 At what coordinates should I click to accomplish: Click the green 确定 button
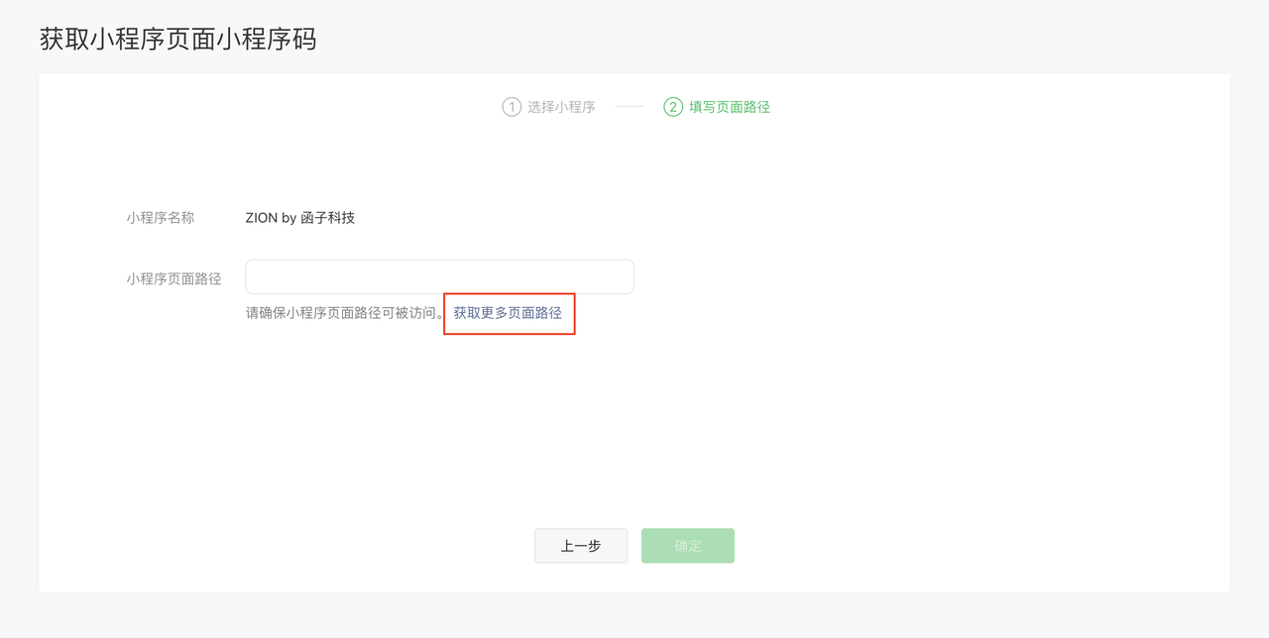[688, 546]
